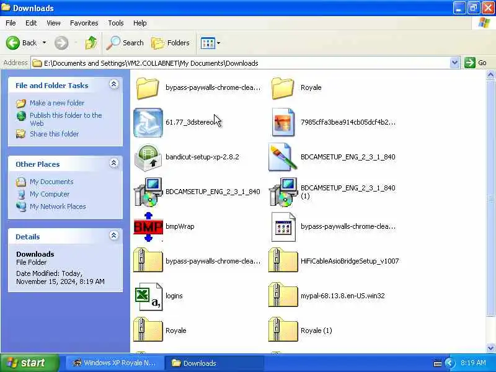The height and width of the screenshot is (372, 496).
Task: Select the Royale zip archive icon
Action: pyautogui.click(x=148, y=330)
